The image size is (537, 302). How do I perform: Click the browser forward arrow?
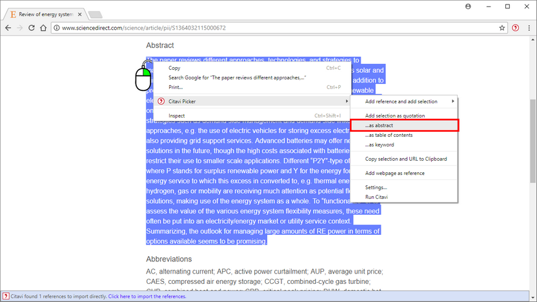point(19,28)
